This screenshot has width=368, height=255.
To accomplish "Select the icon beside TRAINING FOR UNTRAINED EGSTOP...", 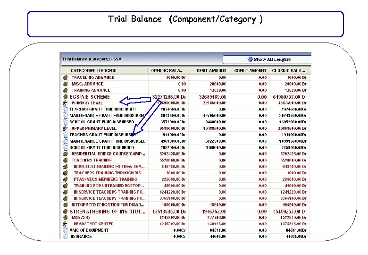I will click(65, 186).
